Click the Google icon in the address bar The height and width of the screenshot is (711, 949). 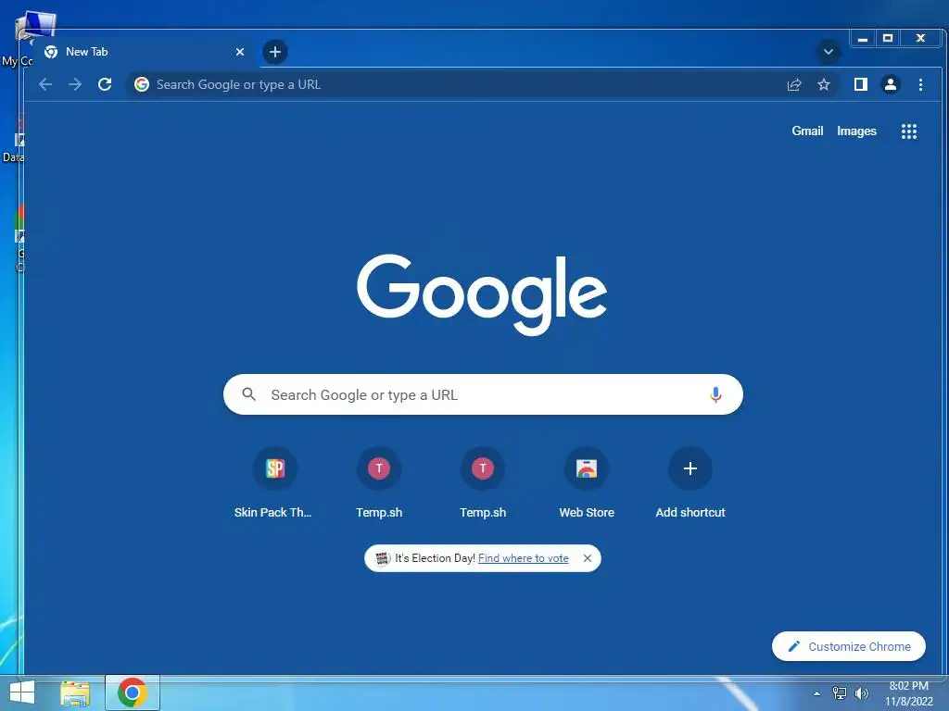pyautogui.click(x=142, y=84)
